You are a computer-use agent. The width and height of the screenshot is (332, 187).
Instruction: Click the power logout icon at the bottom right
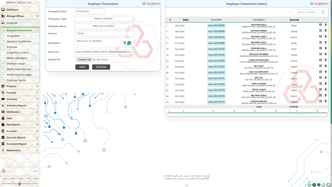[309, 185]
